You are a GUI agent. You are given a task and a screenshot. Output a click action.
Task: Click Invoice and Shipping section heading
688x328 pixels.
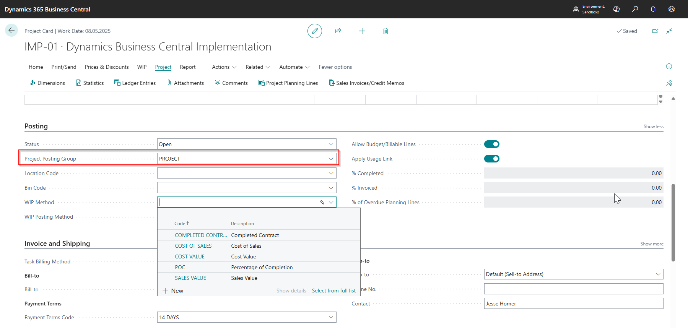[x=57, y=244]
